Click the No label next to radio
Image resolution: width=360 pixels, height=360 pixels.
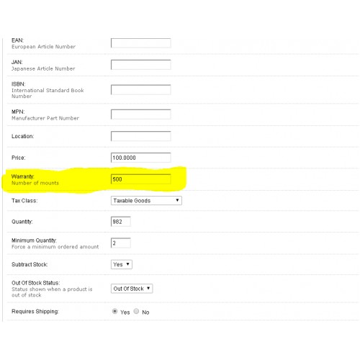[145, 312]
